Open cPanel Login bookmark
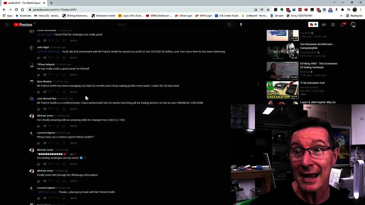 (x=183, y=16)
